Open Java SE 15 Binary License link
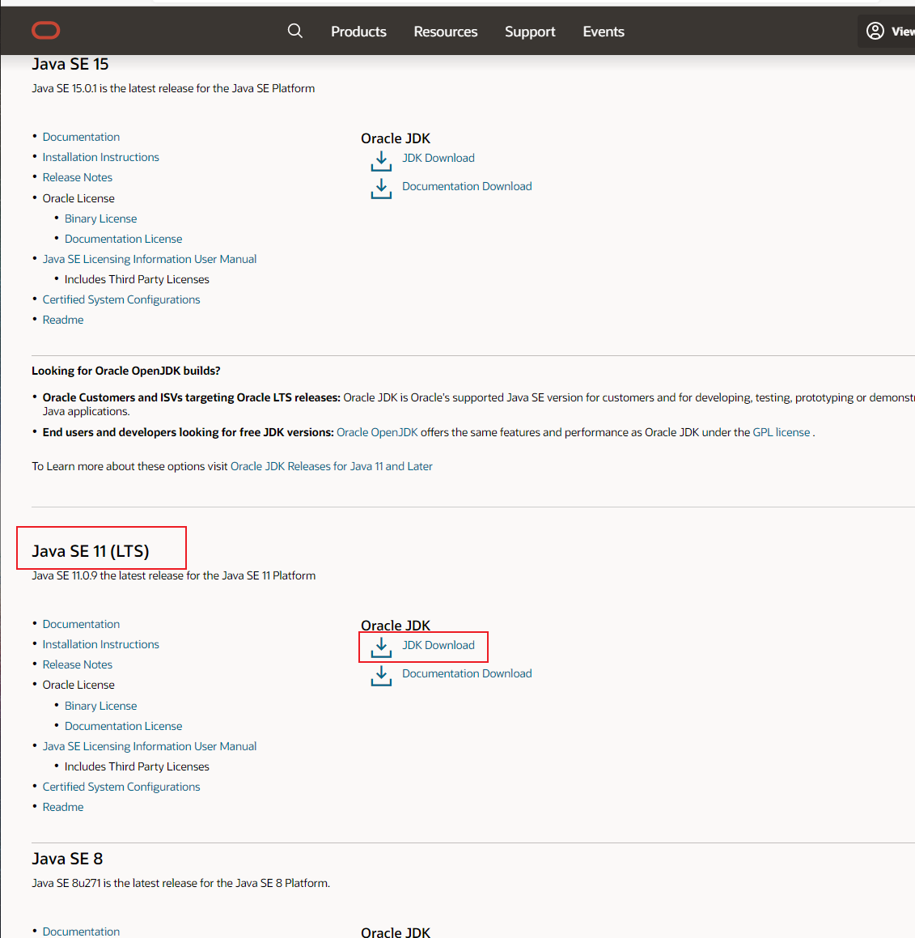This screenshot has height=938, width=915. tap(101, 219)
